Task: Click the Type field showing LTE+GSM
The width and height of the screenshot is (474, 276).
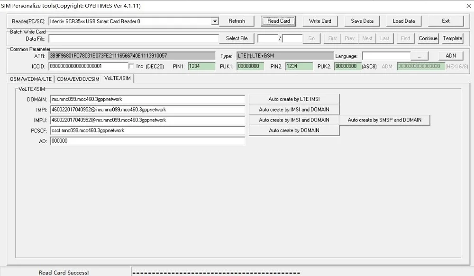Action: click(285, 56)
